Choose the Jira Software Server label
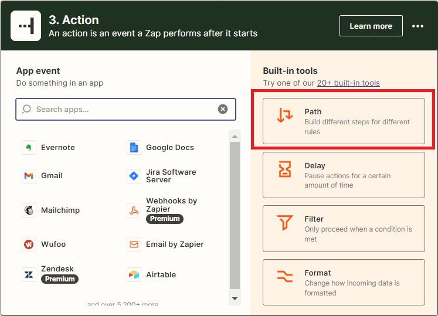Screen dimensions: 438x316 point(171,176)
